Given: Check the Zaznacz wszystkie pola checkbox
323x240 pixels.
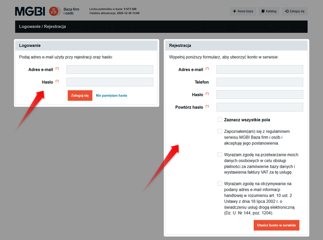Looking at the screenshot, I should tap(220, 119).
